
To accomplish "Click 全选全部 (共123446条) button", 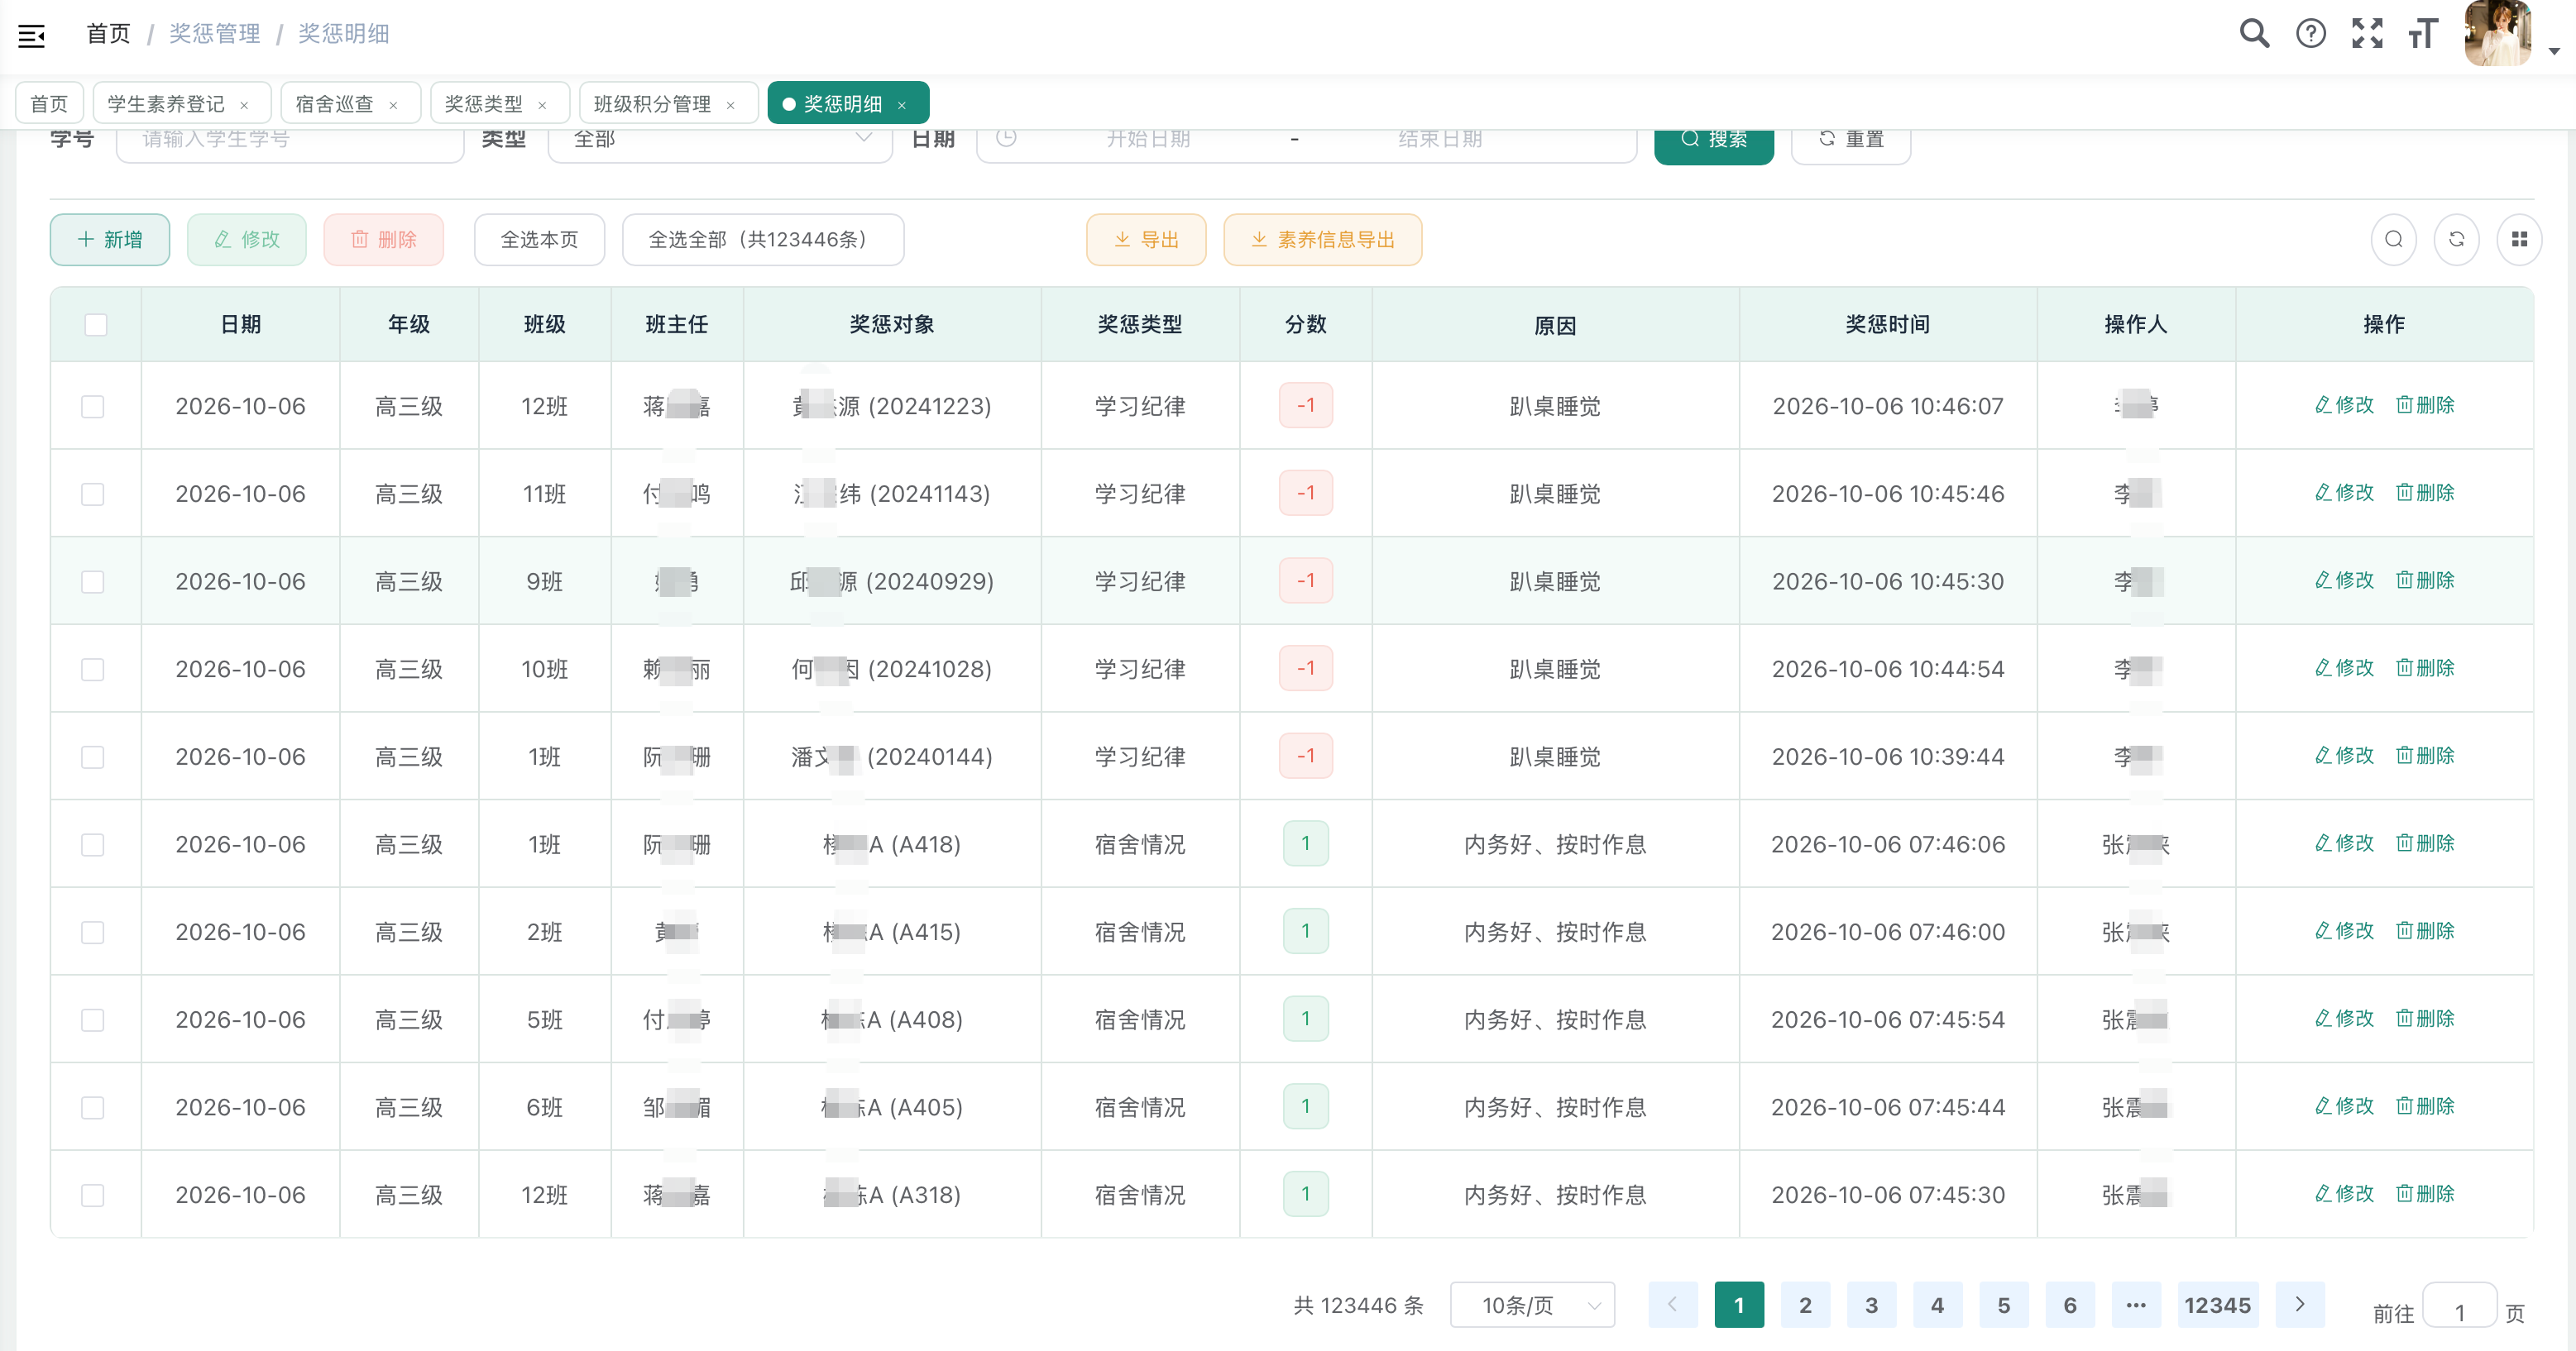I will (x=763, y=240).
